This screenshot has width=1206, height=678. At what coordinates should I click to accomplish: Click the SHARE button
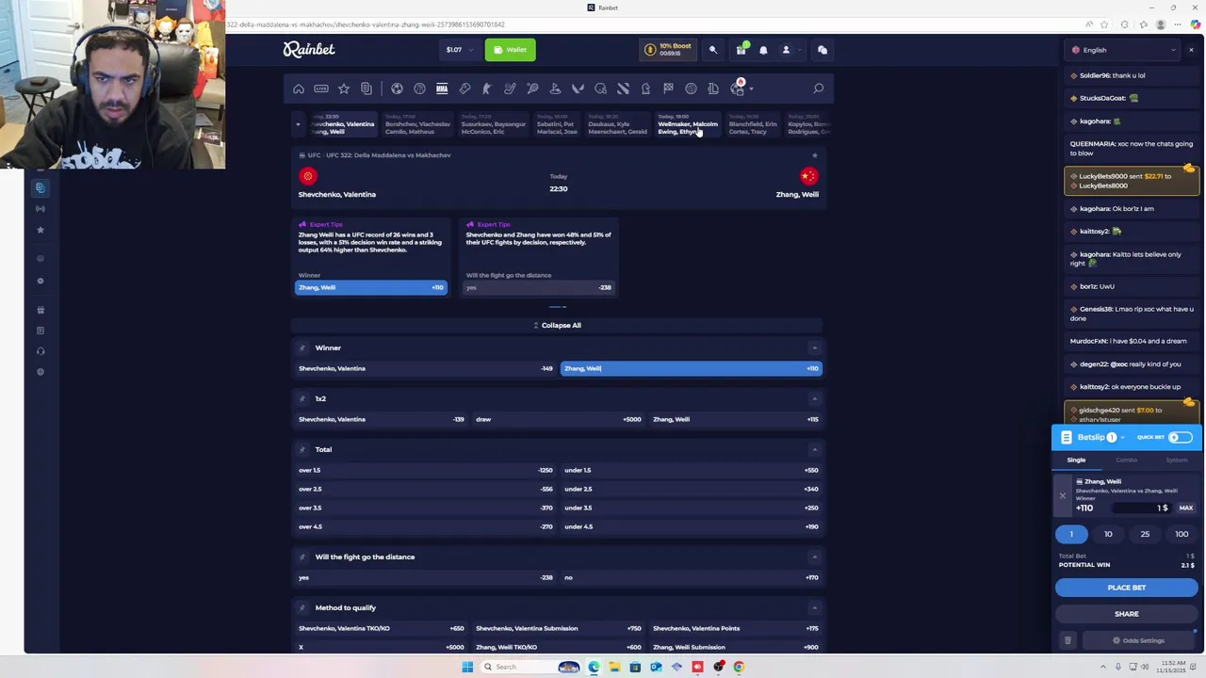tap(1127, 614)
